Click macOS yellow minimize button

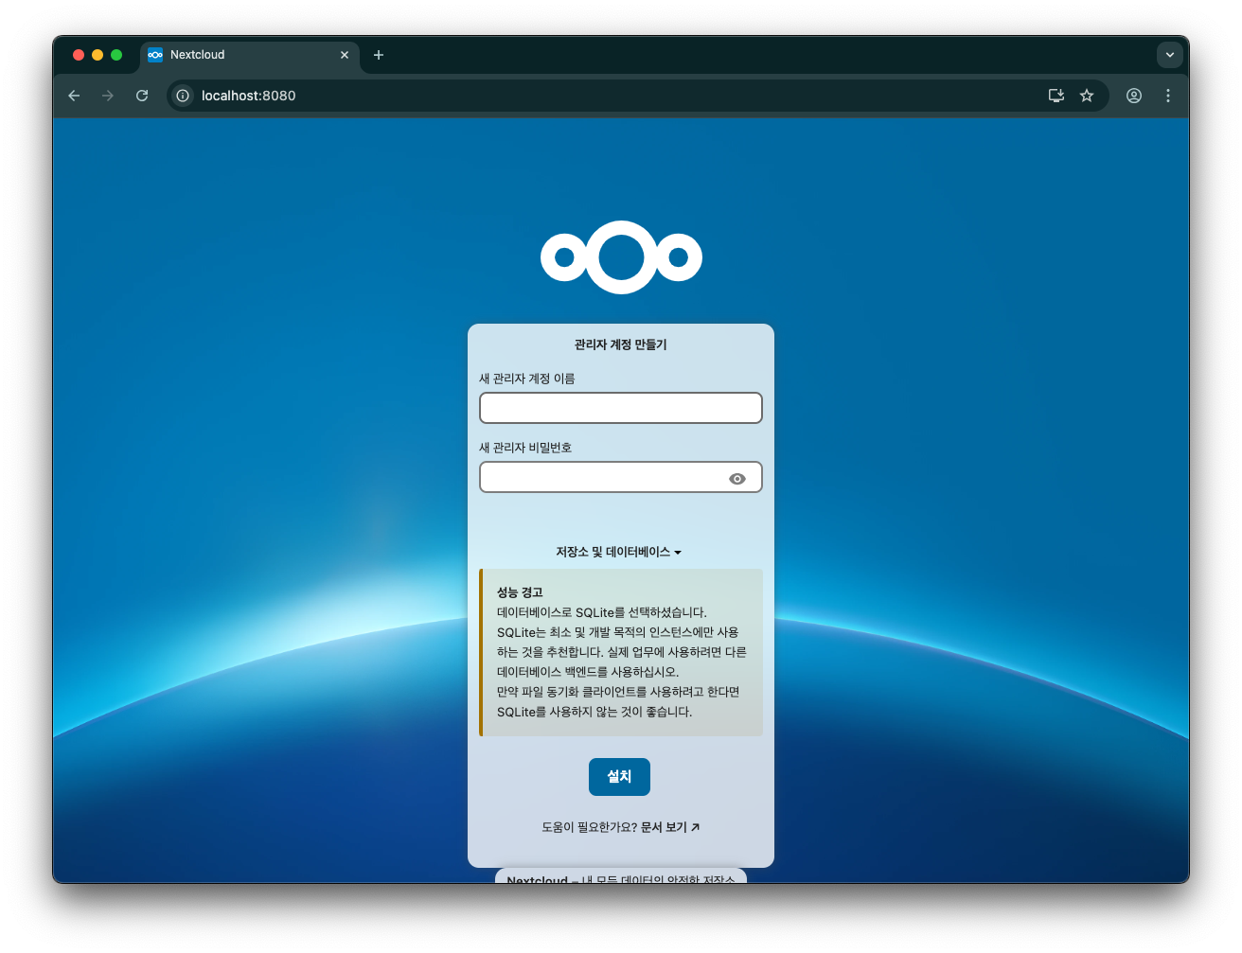pyautogui.click(x=98, y=55)
